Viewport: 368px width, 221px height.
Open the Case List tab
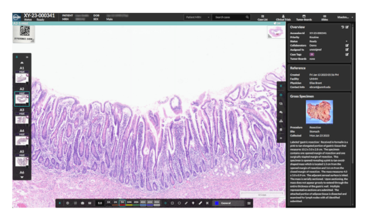pos(262,18)
